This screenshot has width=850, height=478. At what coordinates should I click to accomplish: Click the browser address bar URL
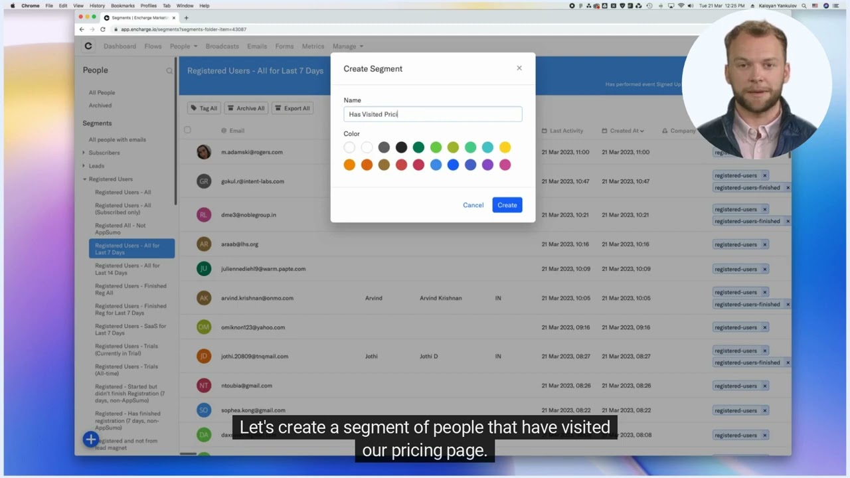pyautogui.click(x=183, y=29)
